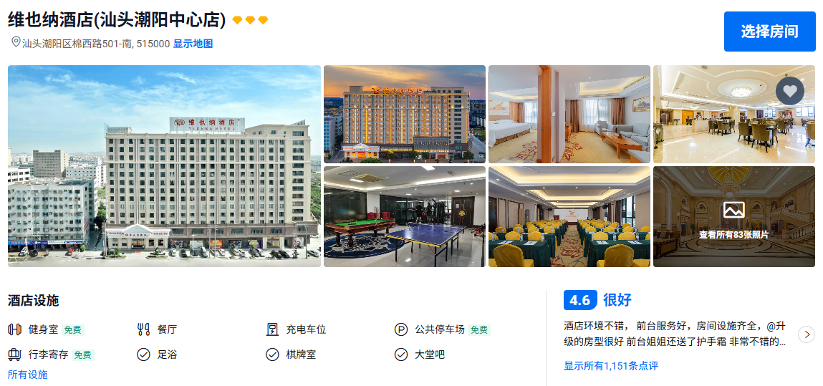823x386 pixels.
Task: Click the 4.6 rating score badge
Action: point(580,301)
